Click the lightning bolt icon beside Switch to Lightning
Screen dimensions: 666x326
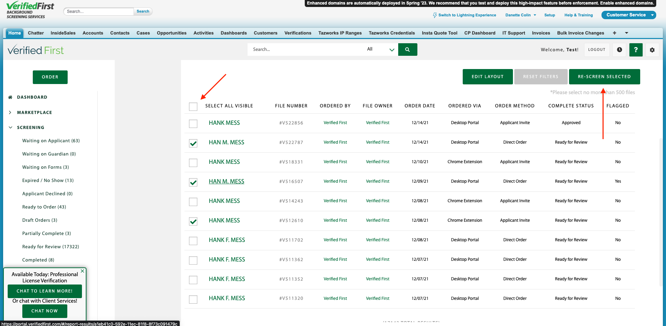point(435,15)
